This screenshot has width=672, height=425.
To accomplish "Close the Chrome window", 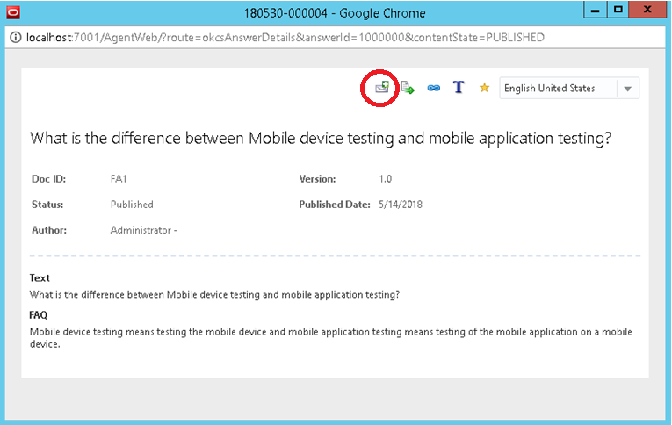I will click(x=647, y=10).
